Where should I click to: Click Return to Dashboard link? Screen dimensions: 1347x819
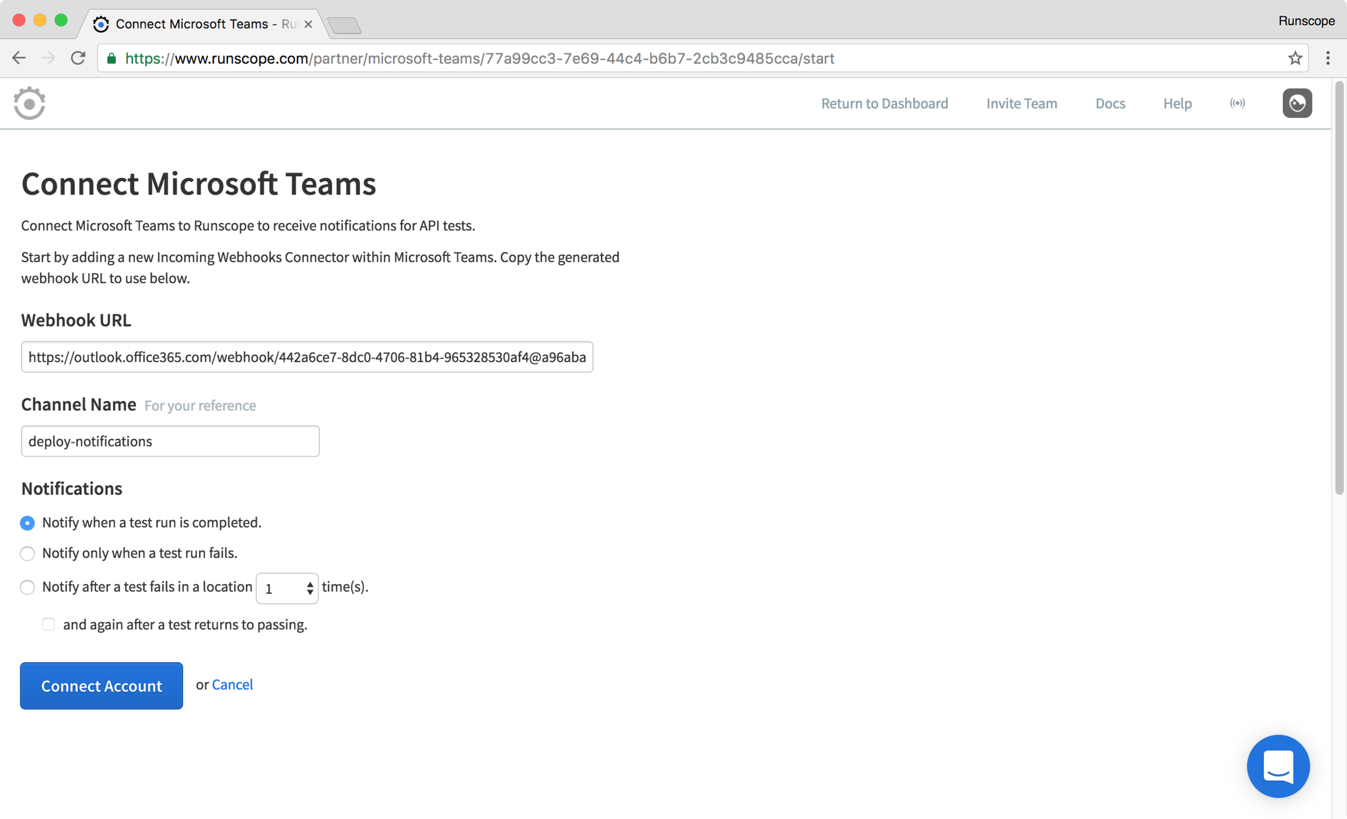[x=885, y=103]
